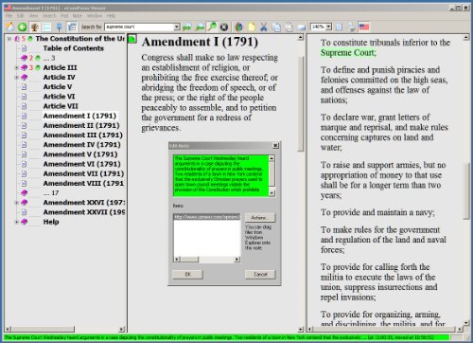Select Table of Contents in tree
The width and height of the screenshot is (473, 343).
(x=74, y=48)
